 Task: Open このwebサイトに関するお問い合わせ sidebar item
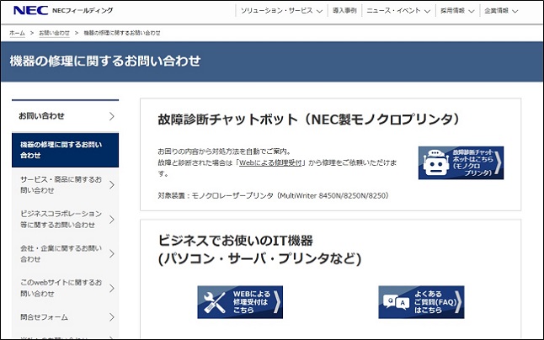point(65,288)
